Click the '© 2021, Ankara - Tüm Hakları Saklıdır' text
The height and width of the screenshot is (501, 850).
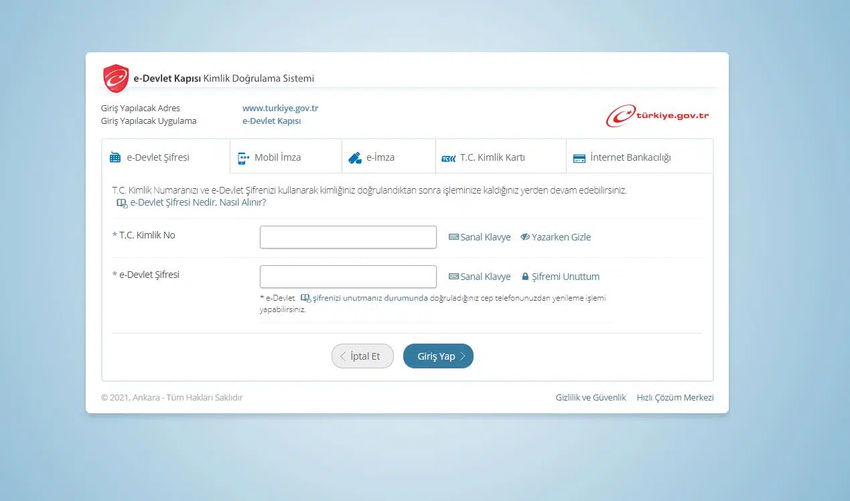click(x=172, y=397)
